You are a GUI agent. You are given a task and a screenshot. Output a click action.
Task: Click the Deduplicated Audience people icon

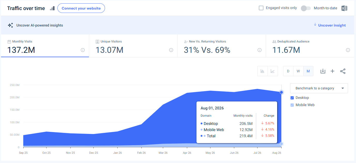click(x=274, y=41)
